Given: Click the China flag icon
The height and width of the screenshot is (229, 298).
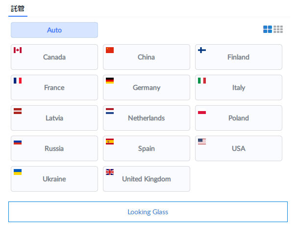Looking at the screenshot, I should (110, 50).
